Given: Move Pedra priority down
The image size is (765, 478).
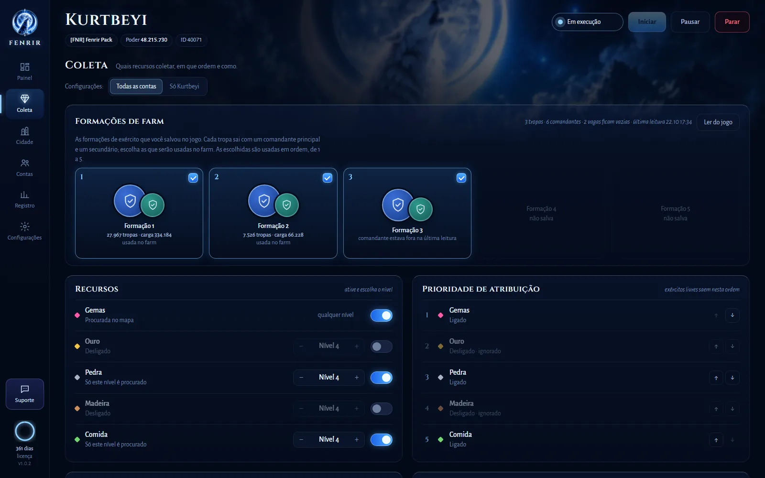Looking at the screenshot, I should coord(732,378).
